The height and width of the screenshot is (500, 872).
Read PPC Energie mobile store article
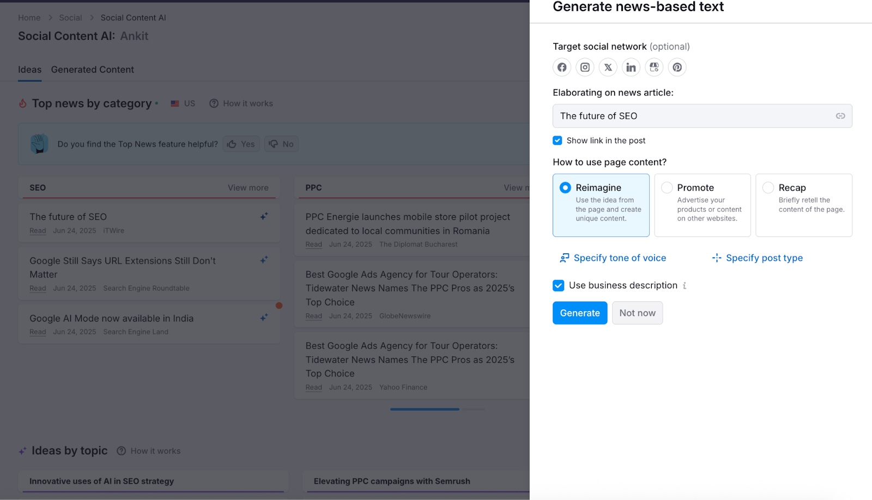[314, 245]
